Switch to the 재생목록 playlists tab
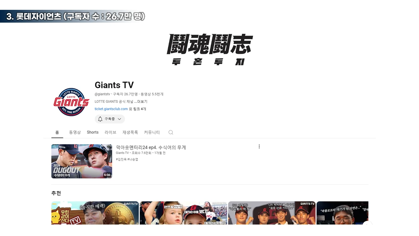 tap(130, 132)
